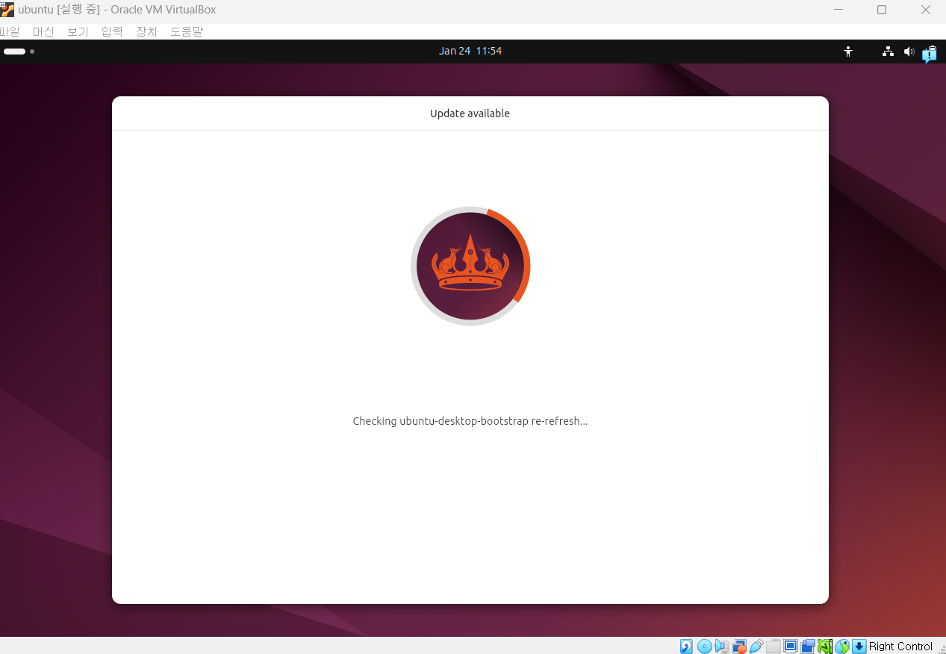Open the 입력 menu
This screenshot has height=654, width=946.
pos(112,31)
